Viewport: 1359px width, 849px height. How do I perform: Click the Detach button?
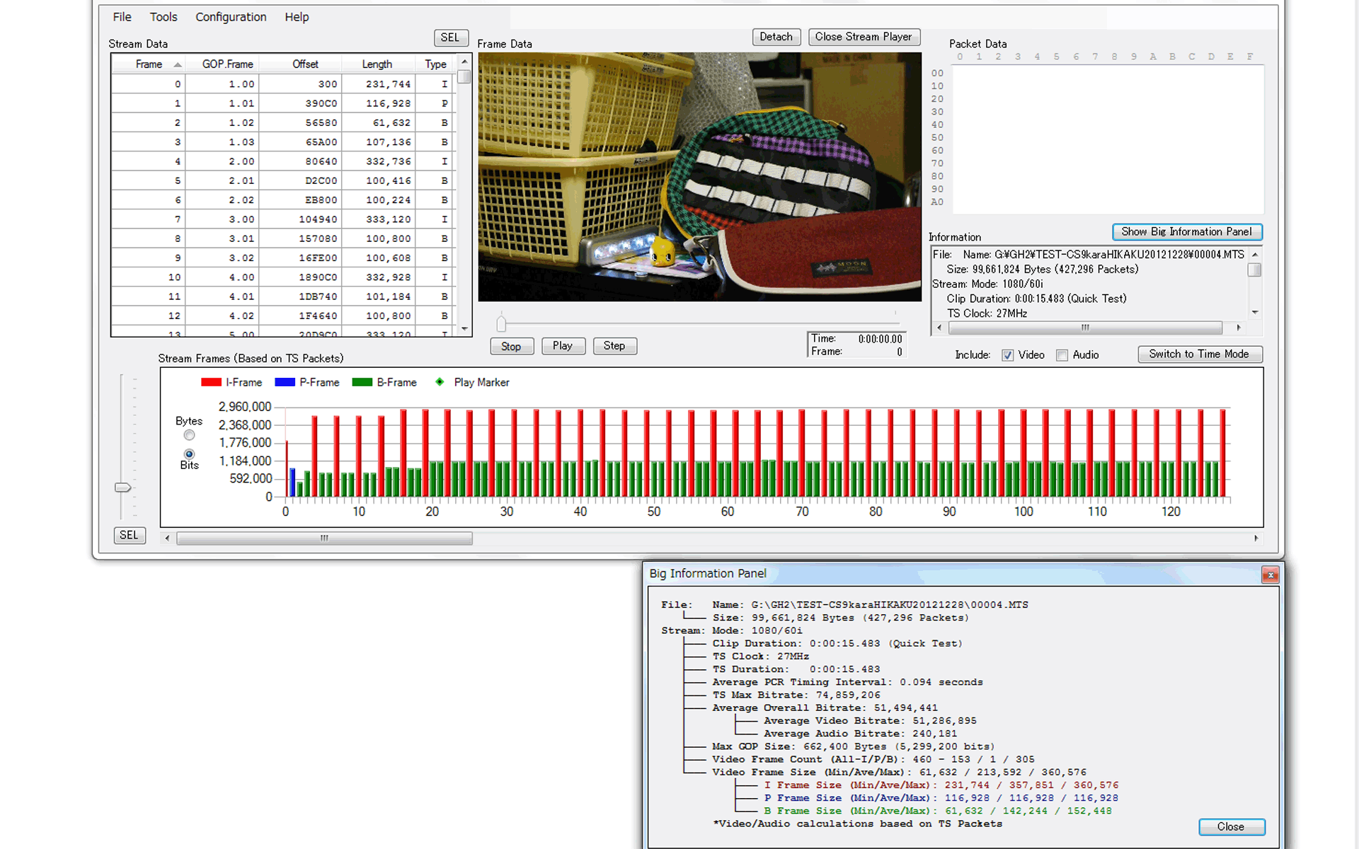[x=776, y=37]
